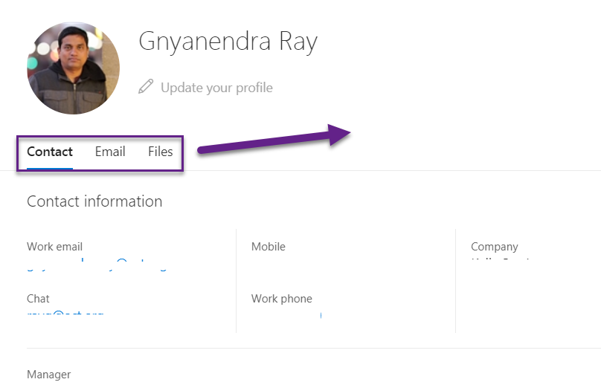Click the Manager section label
This screenshot has height=385, width=601.
pos(48,375)
